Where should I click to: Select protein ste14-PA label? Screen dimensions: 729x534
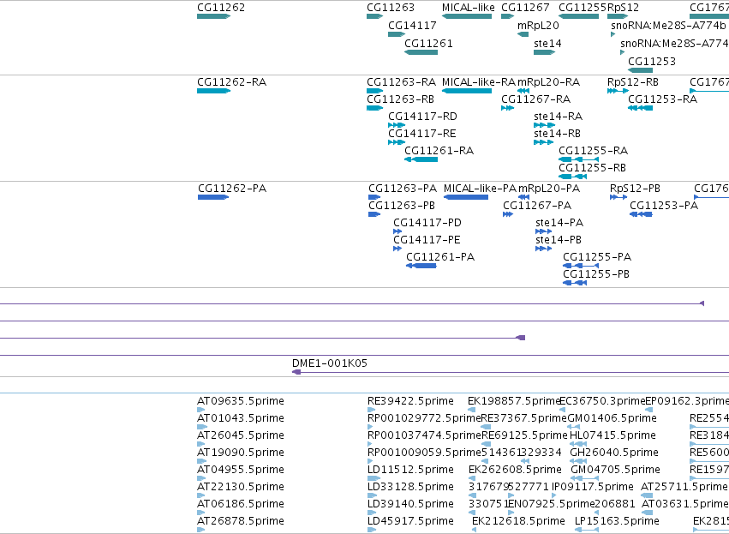click(x=559, y=223)
